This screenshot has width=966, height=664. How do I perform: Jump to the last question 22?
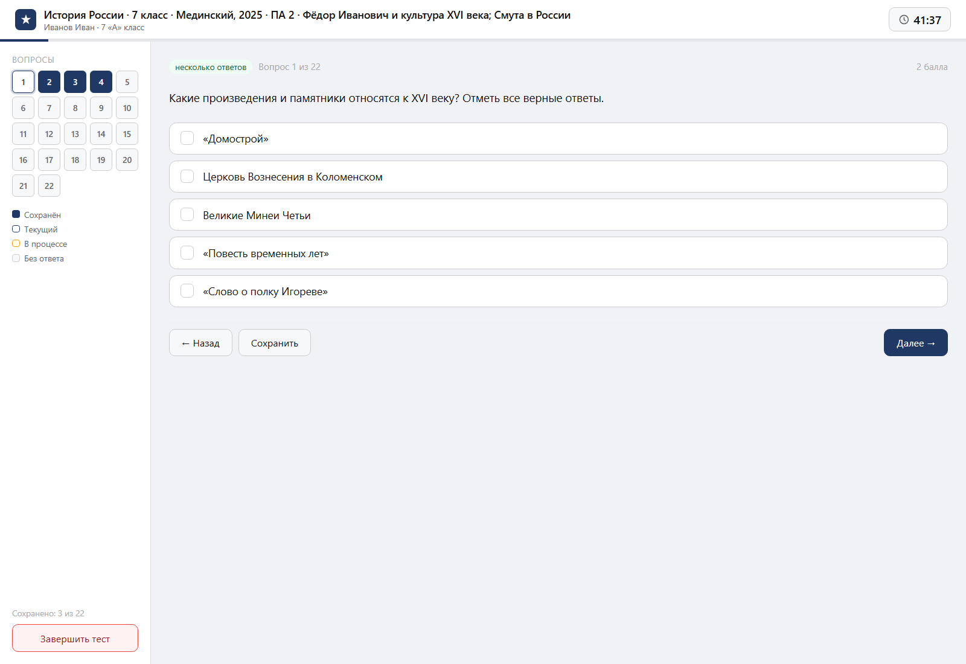(x=49, y=186)
